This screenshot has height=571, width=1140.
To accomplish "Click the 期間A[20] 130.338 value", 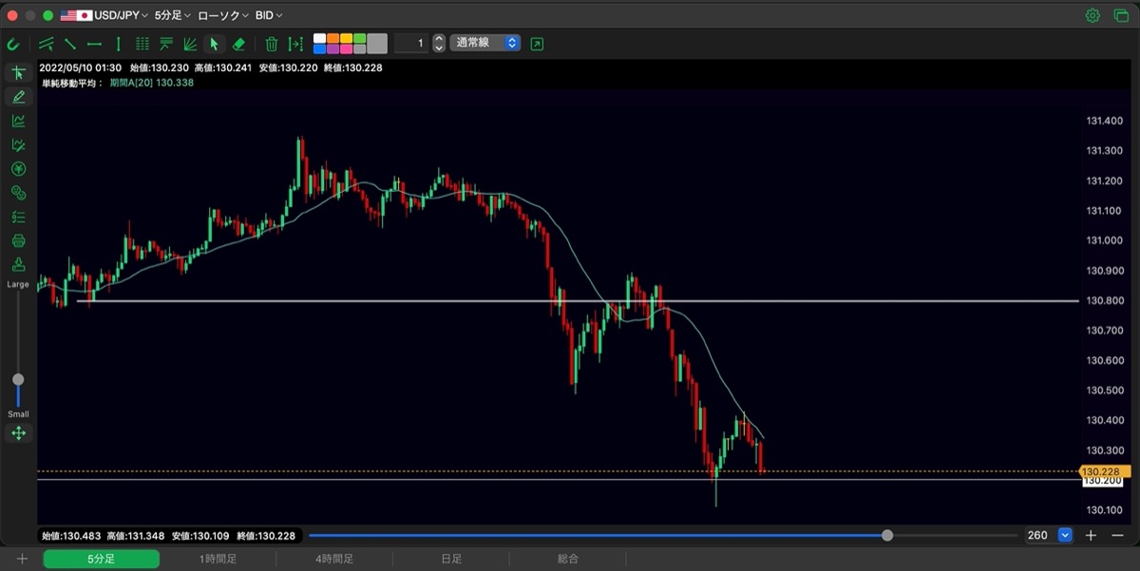I will 153,83.
